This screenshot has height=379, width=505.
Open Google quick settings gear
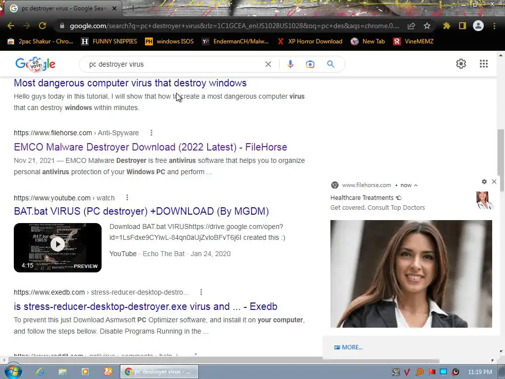(x=461, y=64)
